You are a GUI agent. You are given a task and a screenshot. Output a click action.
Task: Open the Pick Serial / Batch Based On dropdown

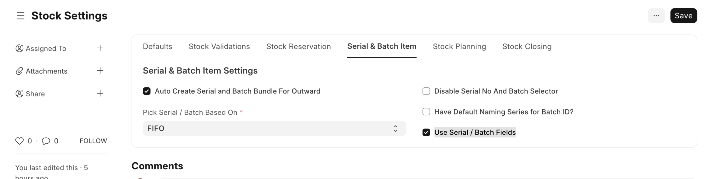click(x=274, y=128)
